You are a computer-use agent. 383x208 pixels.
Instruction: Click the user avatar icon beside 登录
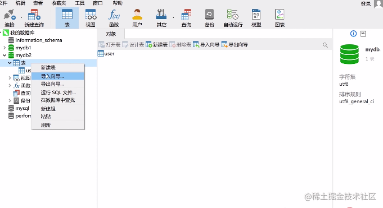tap(379, 4)
